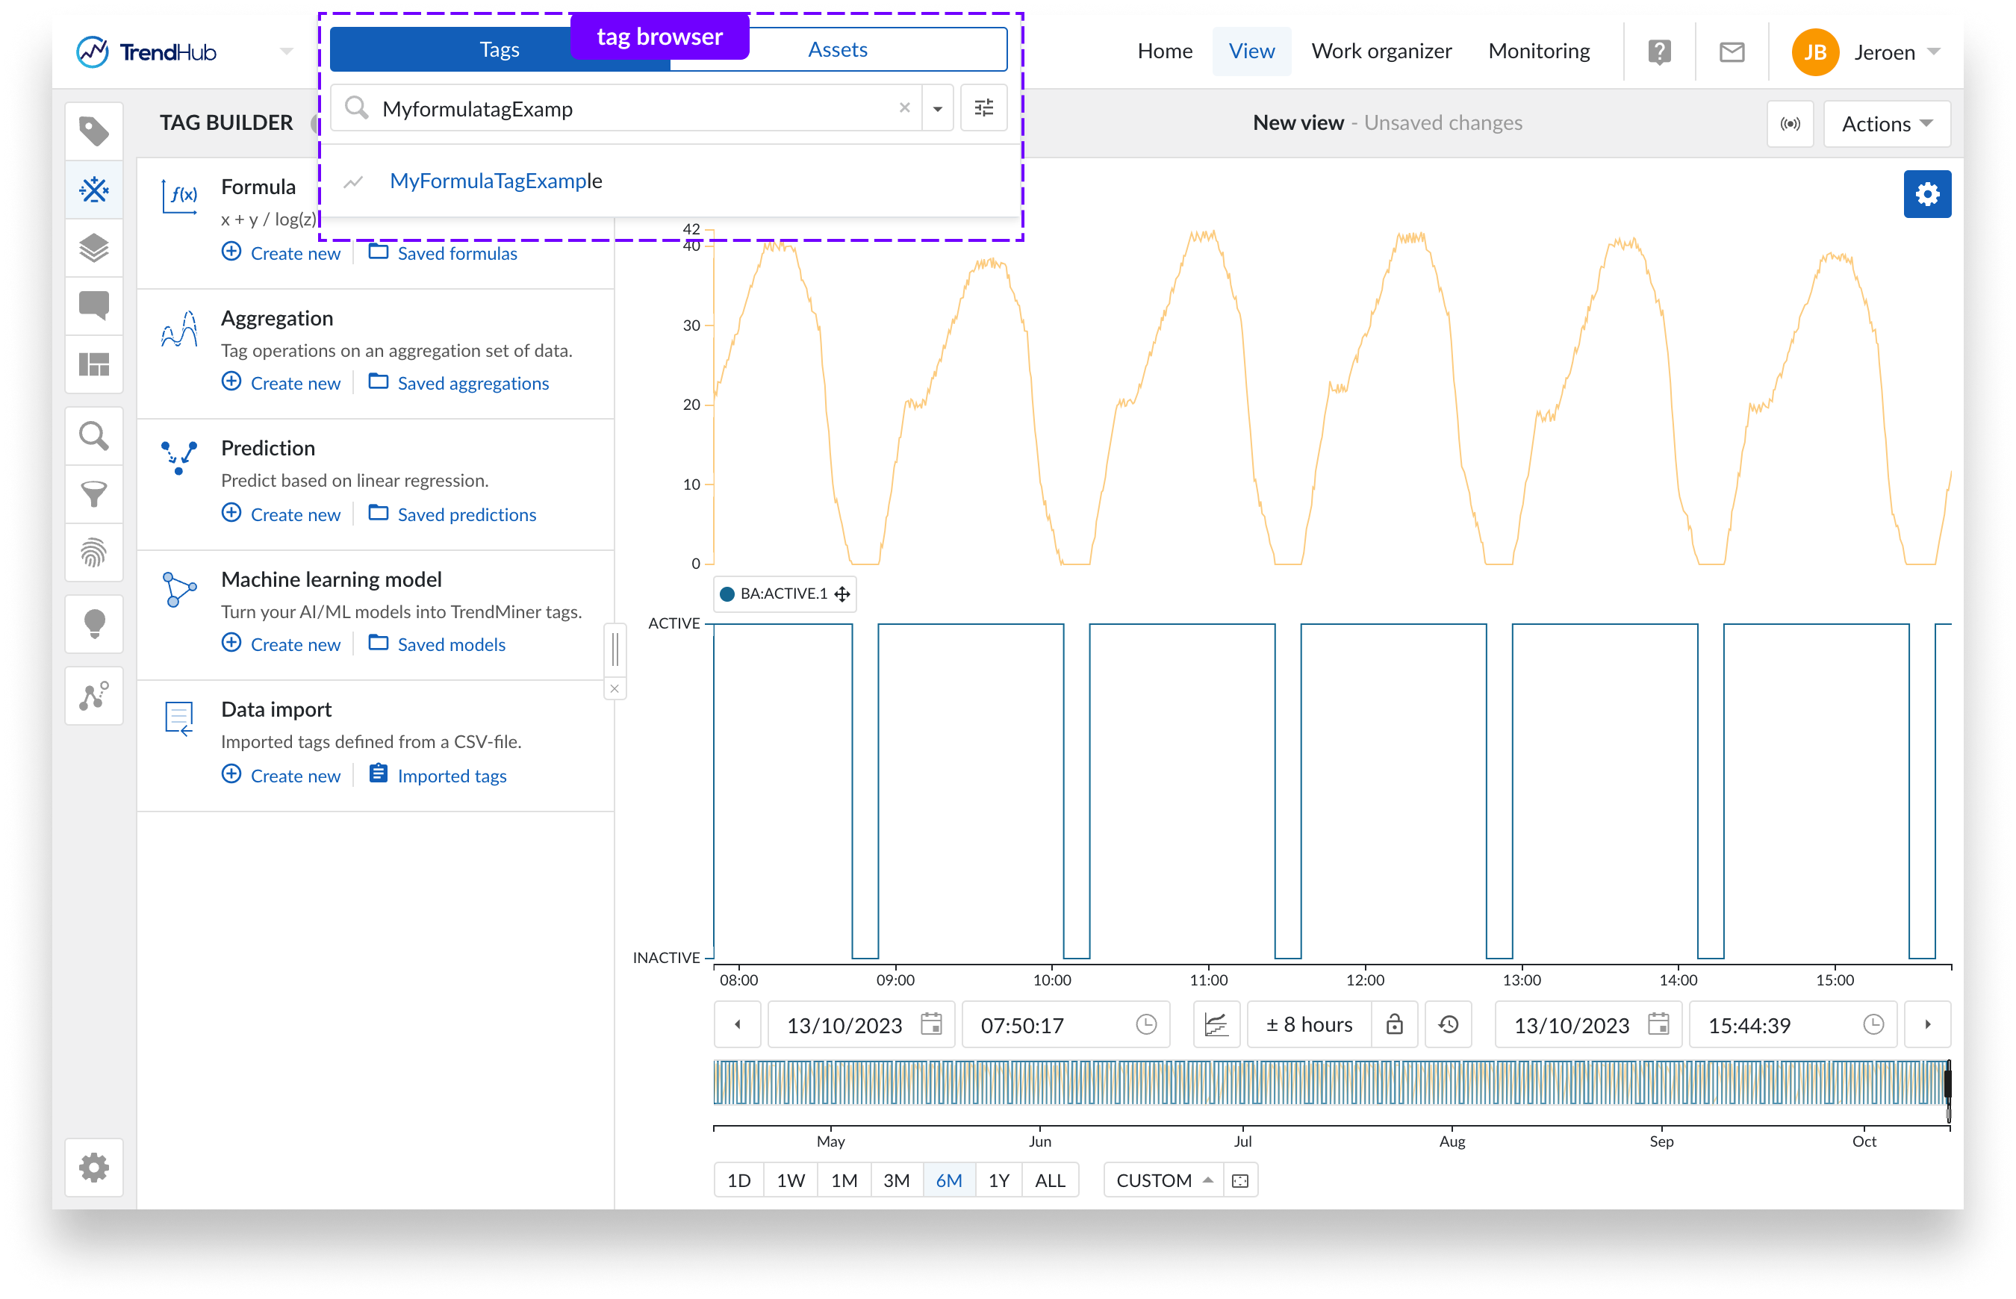Toggle the time span lock icon
Image resolution: width=2016 pixels, height=1299 pixels.
coord(1394,1024)
